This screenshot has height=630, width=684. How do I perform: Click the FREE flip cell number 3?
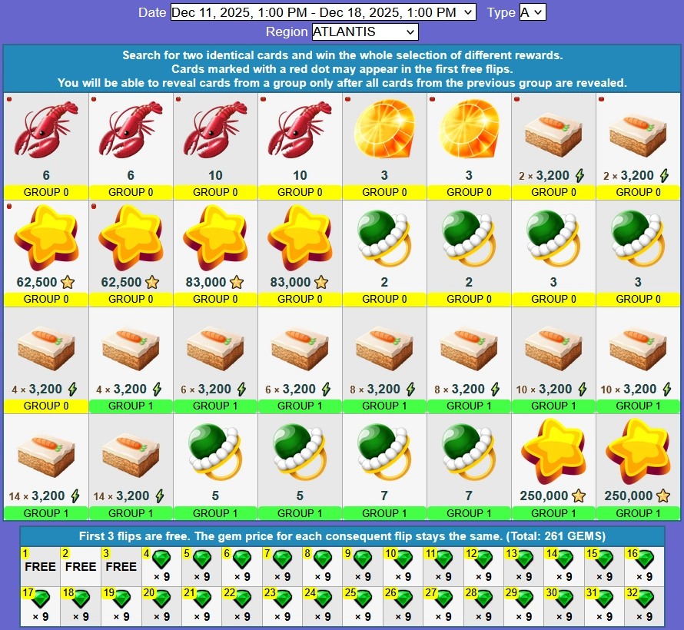(x=121, y=566)
